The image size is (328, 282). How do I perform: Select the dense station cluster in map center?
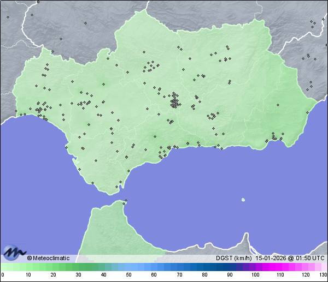174,101
